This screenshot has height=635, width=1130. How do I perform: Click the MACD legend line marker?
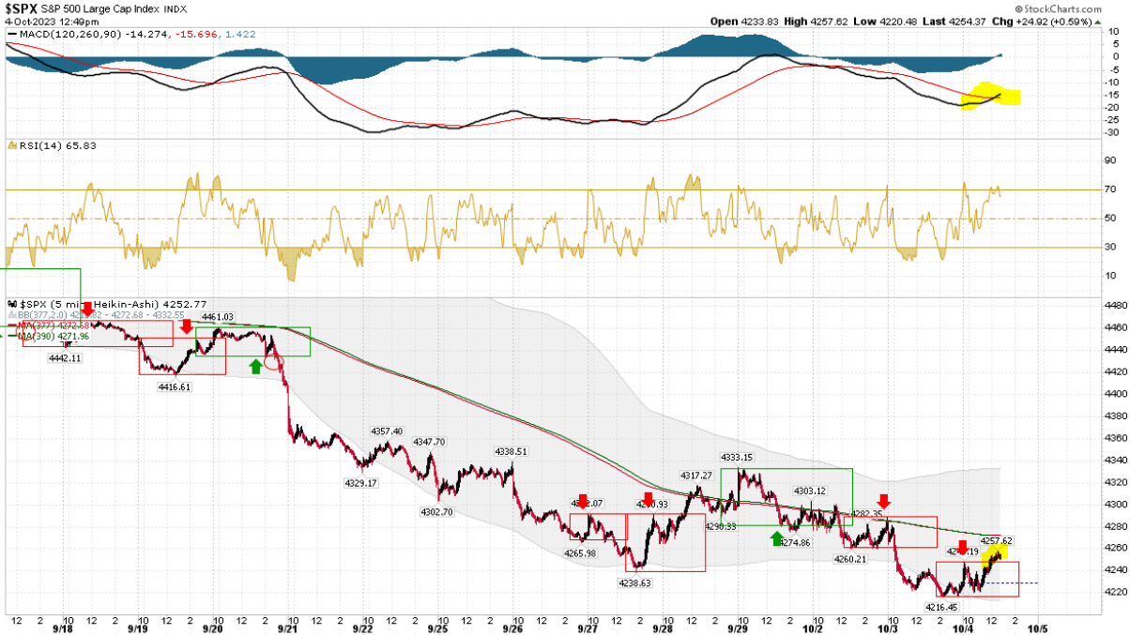click(x=13, y=34)
